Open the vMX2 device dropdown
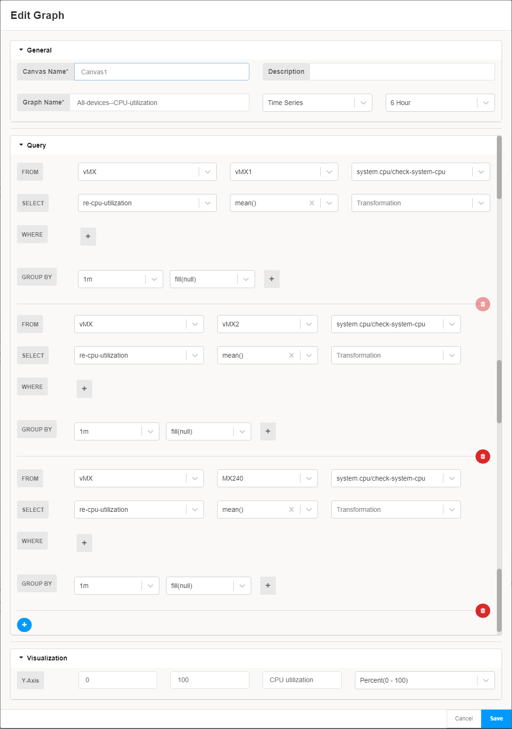 [267, 324]
